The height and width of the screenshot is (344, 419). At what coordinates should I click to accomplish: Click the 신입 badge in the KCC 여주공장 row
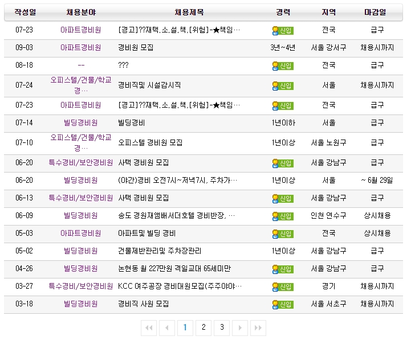[283, 286]
